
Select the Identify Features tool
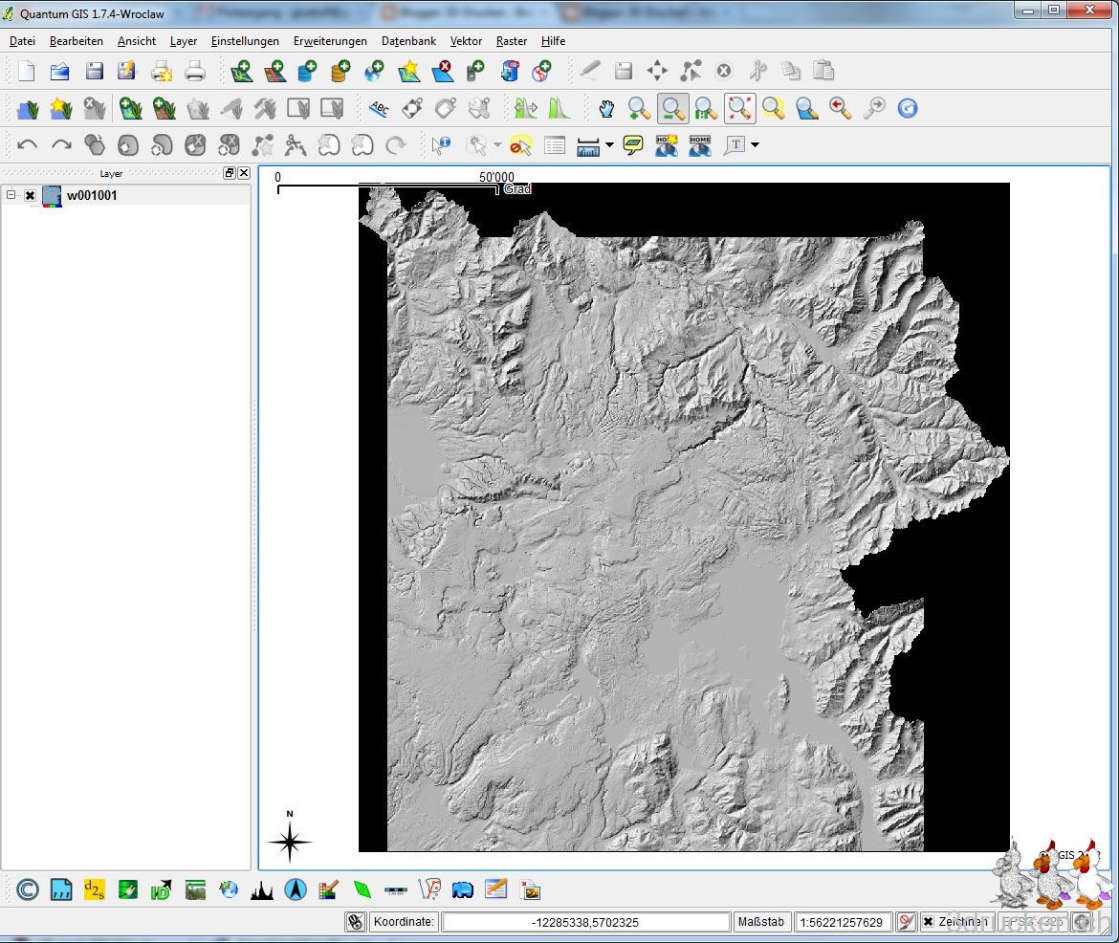tap(440, 145)
